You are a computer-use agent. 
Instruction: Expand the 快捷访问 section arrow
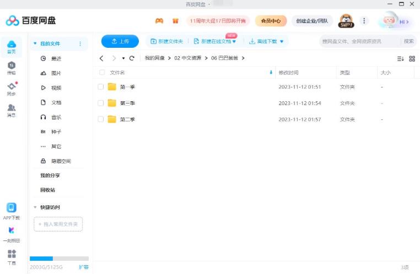point(35,207)
